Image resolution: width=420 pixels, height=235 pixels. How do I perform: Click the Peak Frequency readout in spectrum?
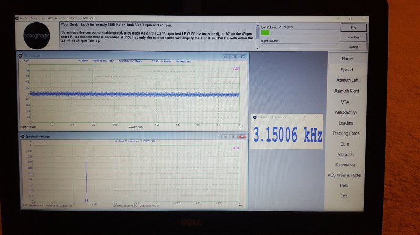click(136, 141)
